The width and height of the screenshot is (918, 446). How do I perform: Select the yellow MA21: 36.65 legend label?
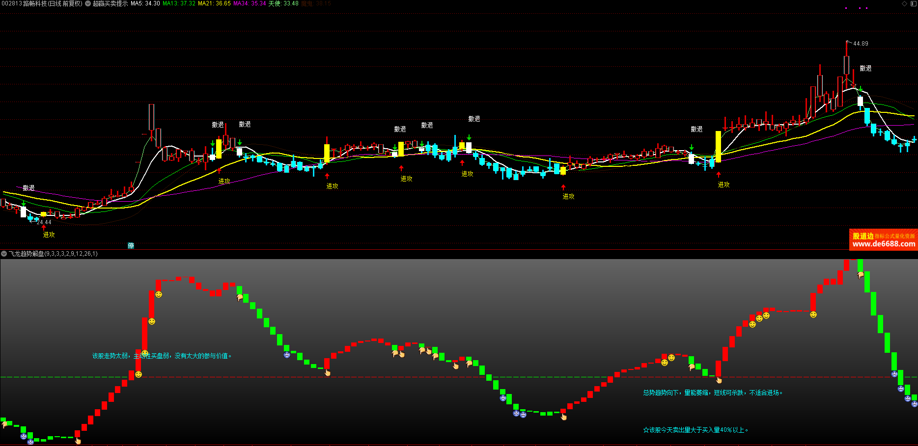click(214, 3)
